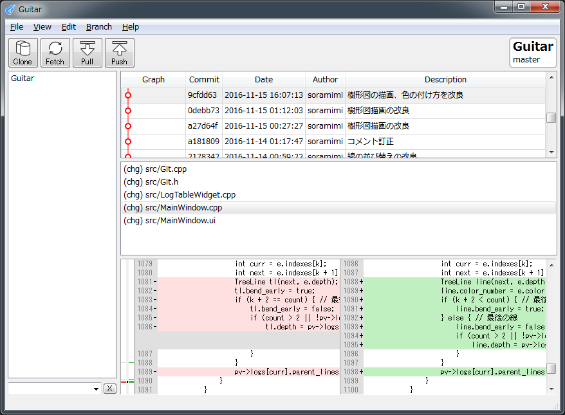The width and height of the screenshot is (565, 415).
Task: Click scroll-up arrow of the diff view
Action: 551,265
